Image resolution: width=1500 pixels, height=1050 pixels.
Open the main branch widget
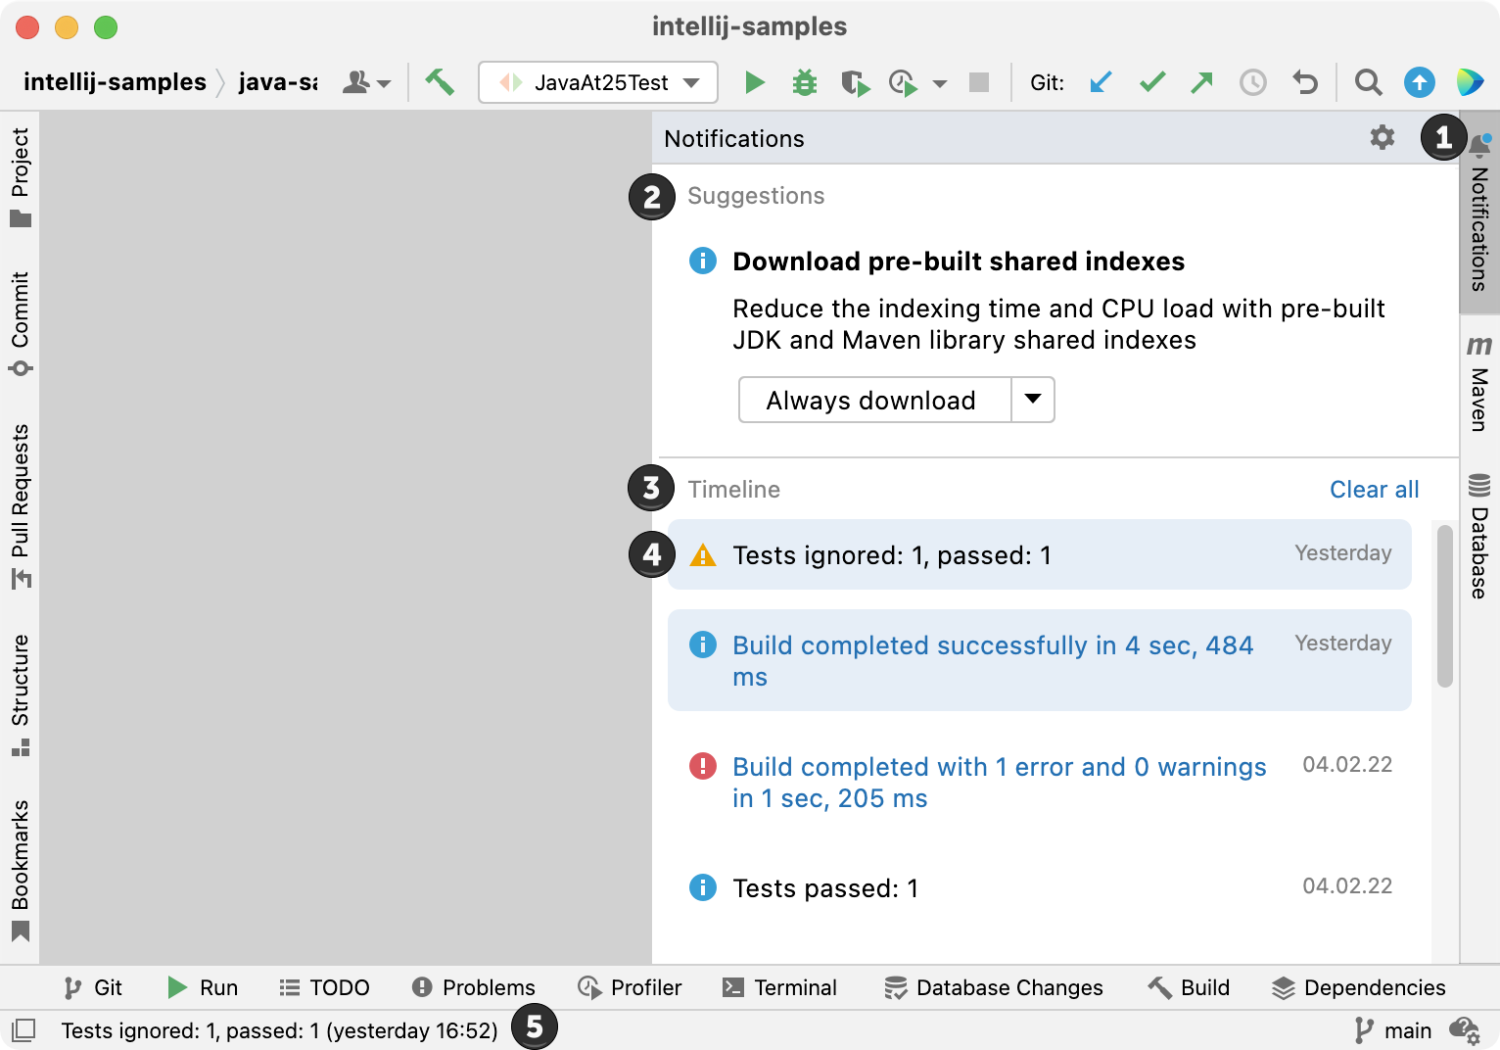click(x=1394, y=1030)
